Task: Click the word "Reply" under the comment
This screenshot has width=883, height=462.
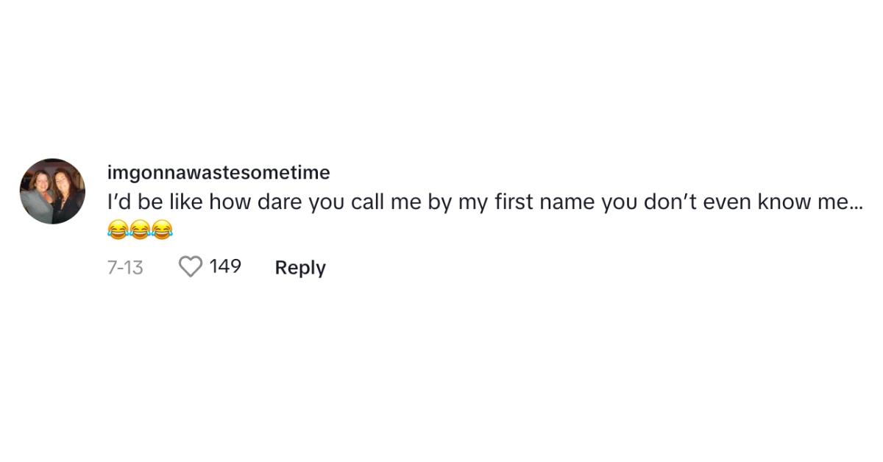Action: (300, 268)
